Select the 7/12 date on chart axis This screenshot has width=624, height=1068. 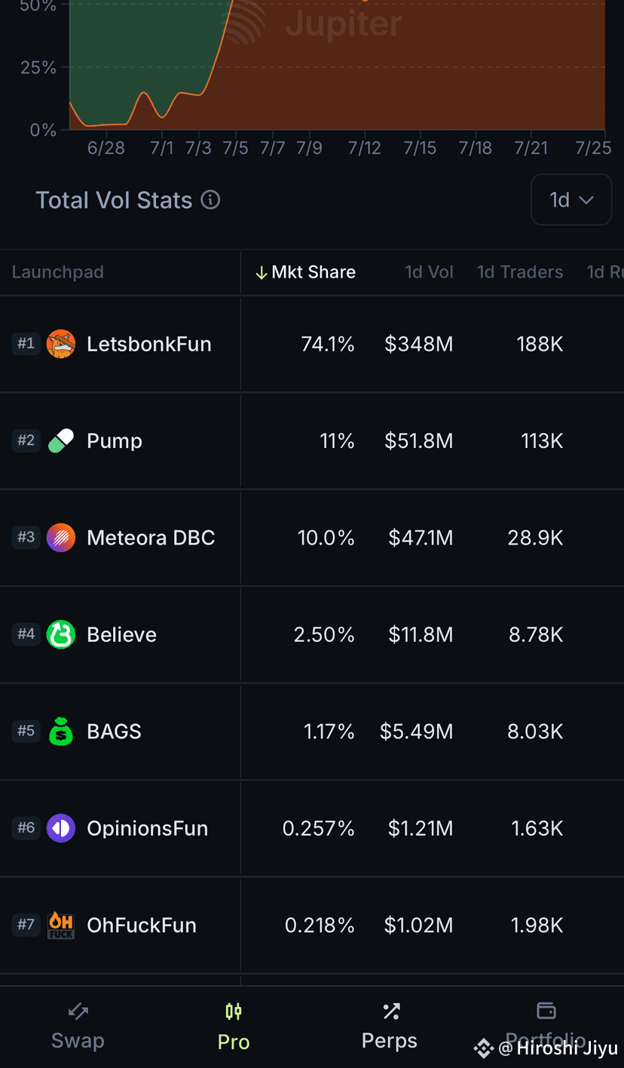click(x=365, y=148)
